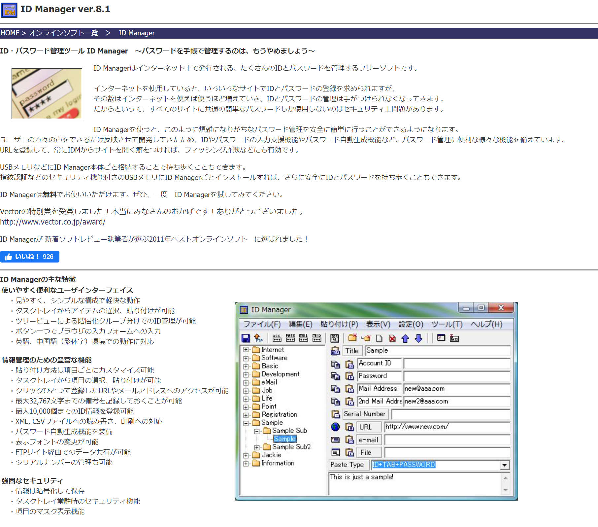Viewport: 598px width, 527px height.
Task: Click the file list icon in File row
Action: [336, 452]
